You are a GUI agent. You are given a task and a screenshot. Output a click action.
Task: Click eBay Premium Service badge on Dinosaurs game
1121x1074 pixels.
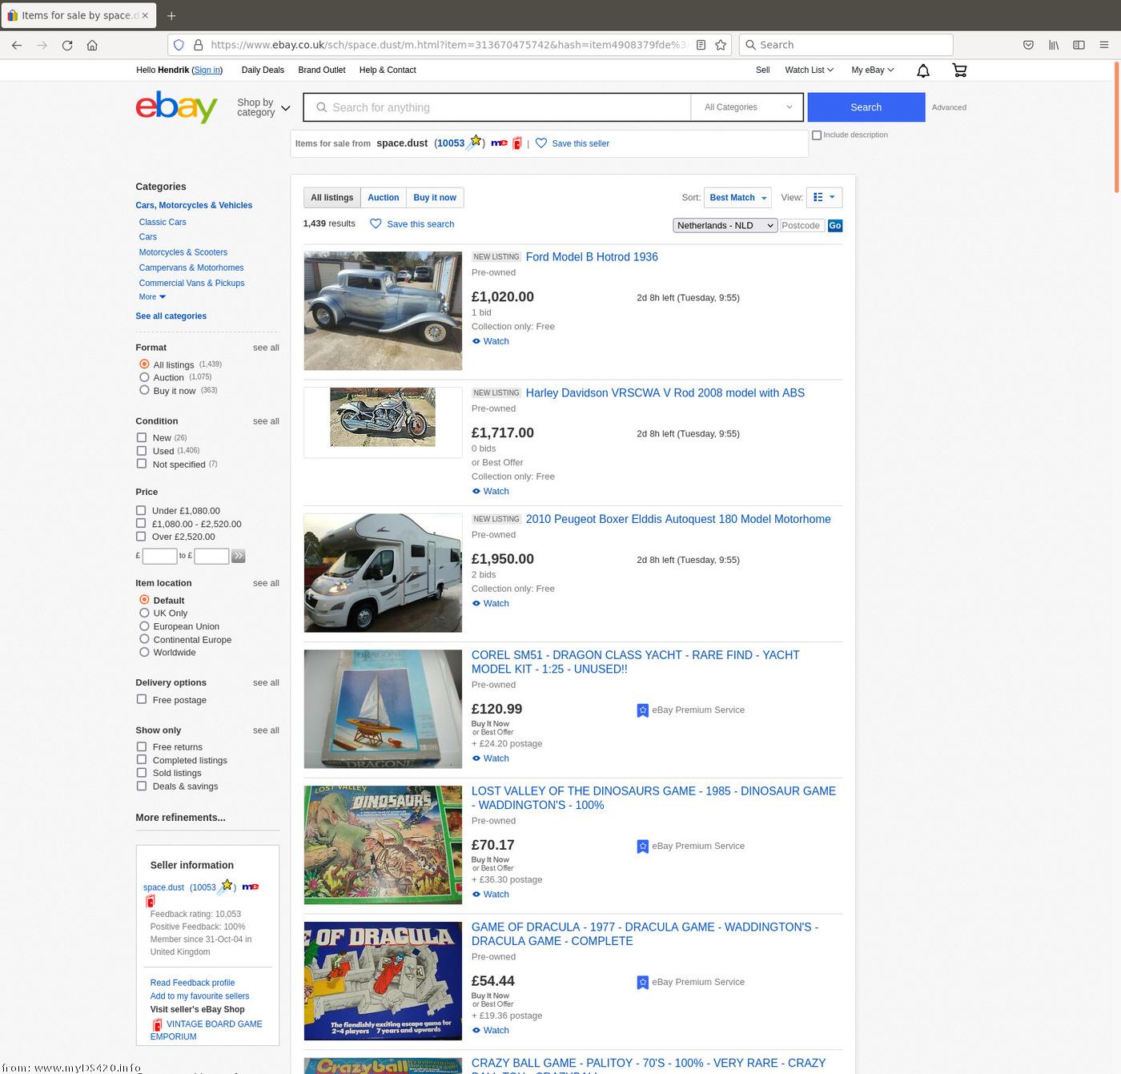pos(642,847)
